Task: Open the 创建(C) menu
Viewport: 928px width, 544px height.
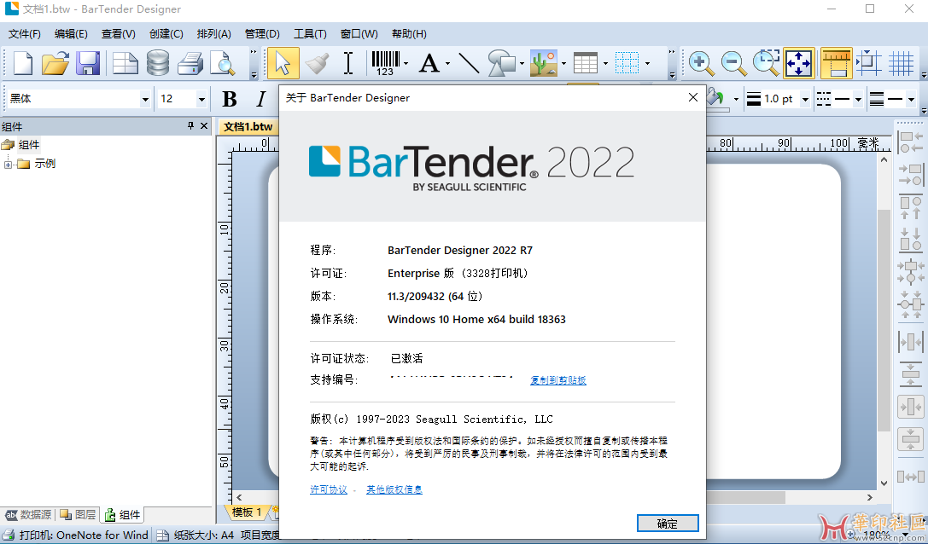Action: pyautogui.click(x=166, y=34)
